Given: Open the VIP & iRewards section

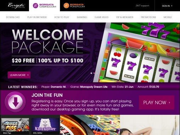Looking at the screenshot, I should click(x=125, y=17).
